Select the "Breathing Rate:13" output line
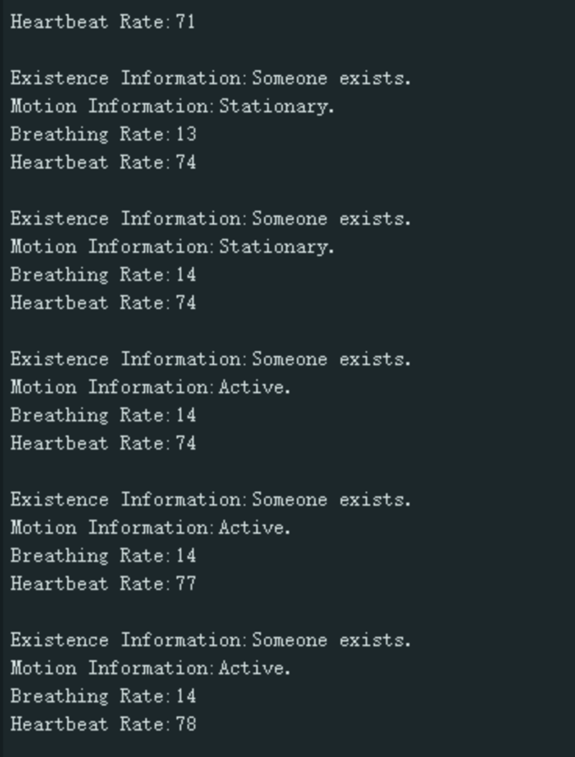 coord(103,134)
